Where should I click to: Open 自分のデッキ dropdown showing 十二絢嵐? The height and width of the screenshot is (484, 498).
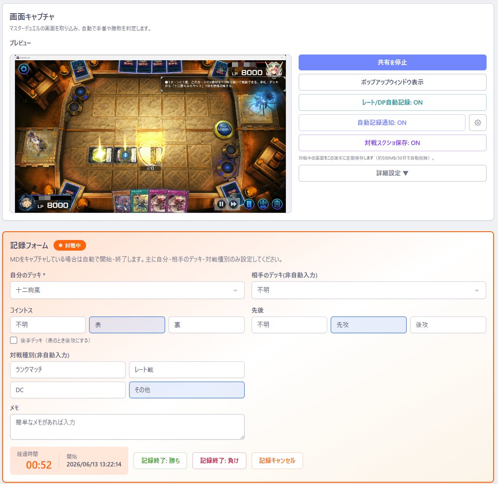[127, 290]
